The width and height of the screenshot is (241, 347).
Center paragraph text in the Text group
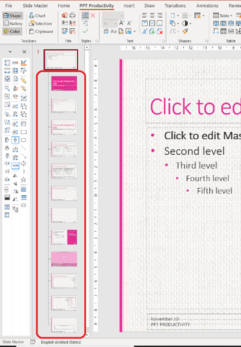click(x=152, y=15)
